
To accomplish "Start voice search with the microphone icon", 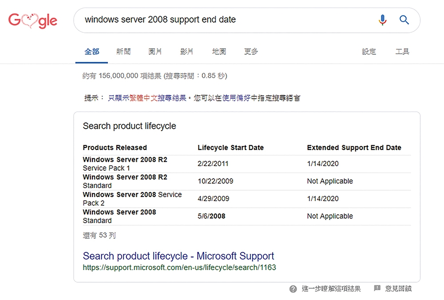I will [382, 20].
